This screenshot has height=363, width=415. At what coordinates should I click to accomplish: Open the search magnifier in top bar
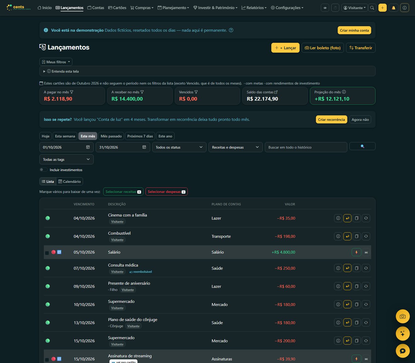point(372,8)
